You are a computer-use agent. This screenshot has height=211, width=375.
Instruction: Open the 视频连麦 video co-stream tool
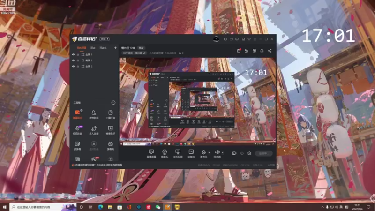coord(77,130)
